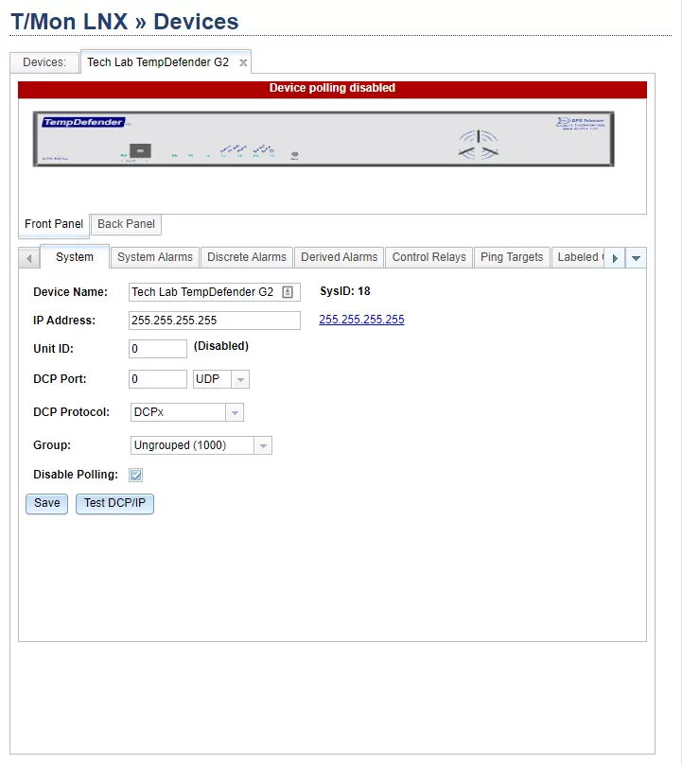Uncheck the Disable Polling checkbox

(x=136, y=475)
